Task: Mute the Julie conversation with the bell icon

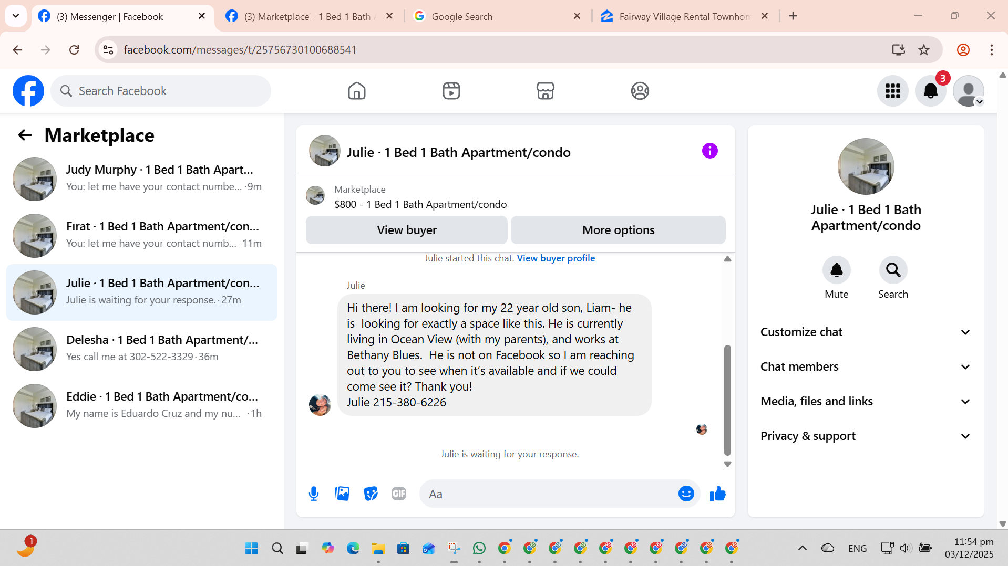Action: point(837,270)
